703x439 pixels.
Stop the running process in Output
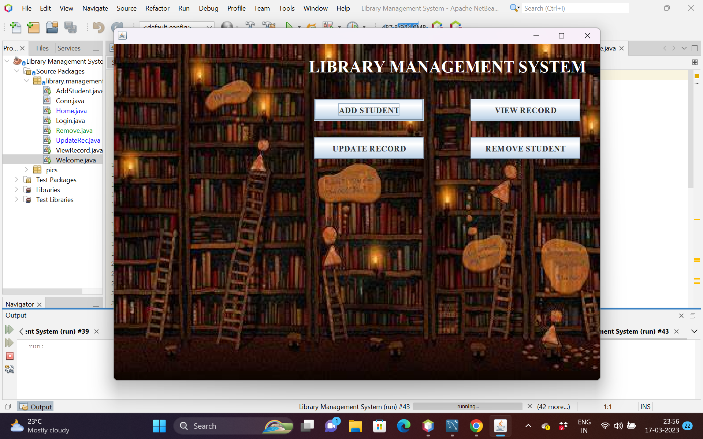point(10,356)
